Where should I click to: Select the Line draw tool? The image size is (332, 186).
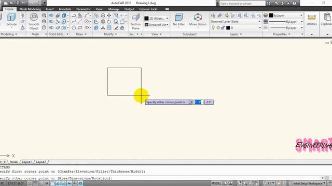[80, 22]
